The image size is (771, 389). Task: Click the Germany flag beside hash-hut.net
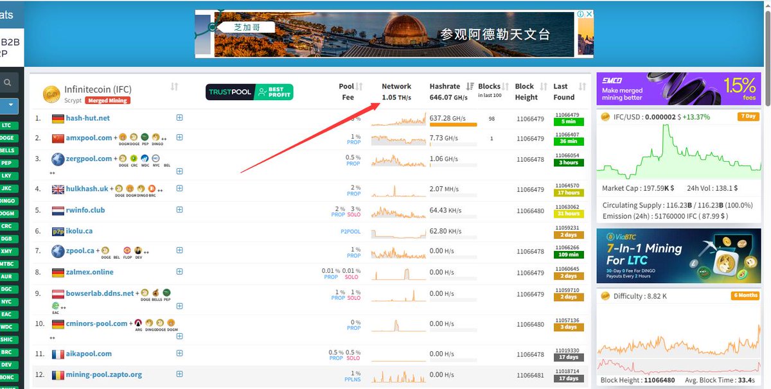tap(58, 118)
